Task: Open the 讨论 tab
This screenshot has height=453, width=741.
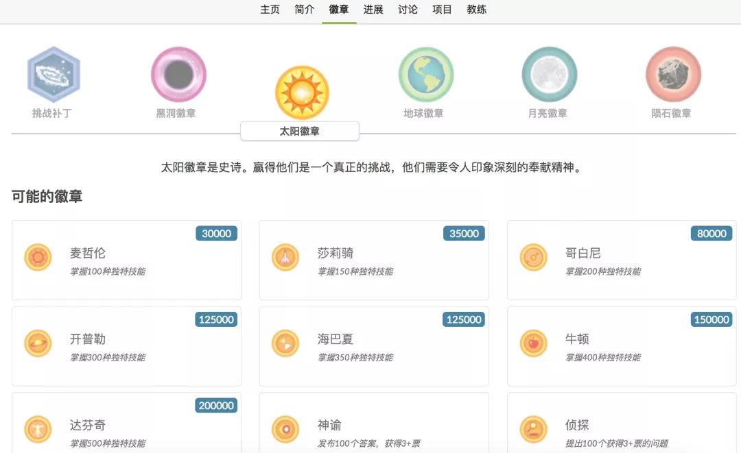Action: click(408, 10)
